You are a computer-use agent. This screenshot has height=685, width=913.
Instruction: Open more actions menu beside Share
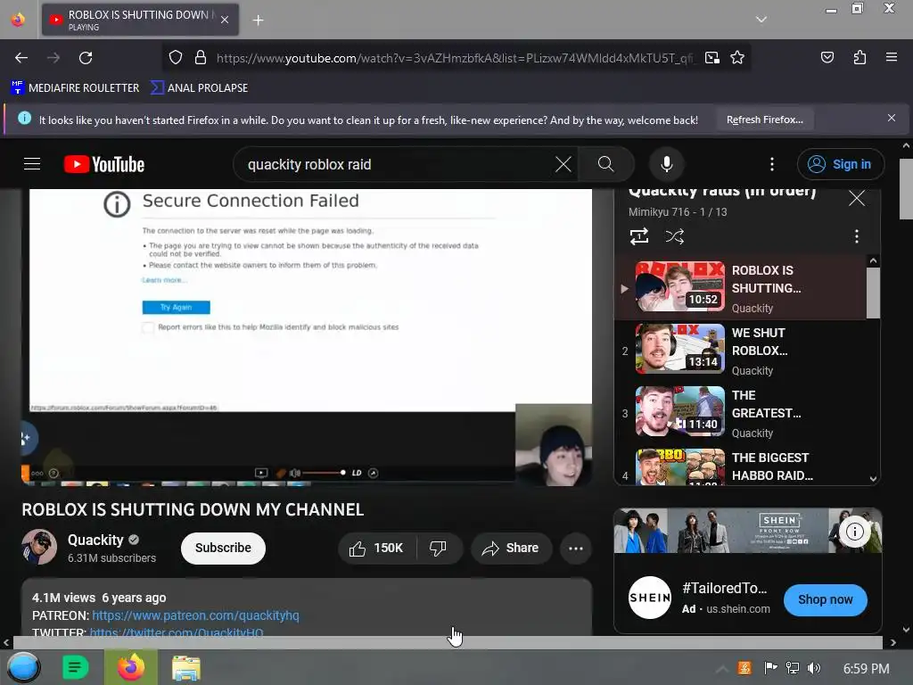point(575,549)
